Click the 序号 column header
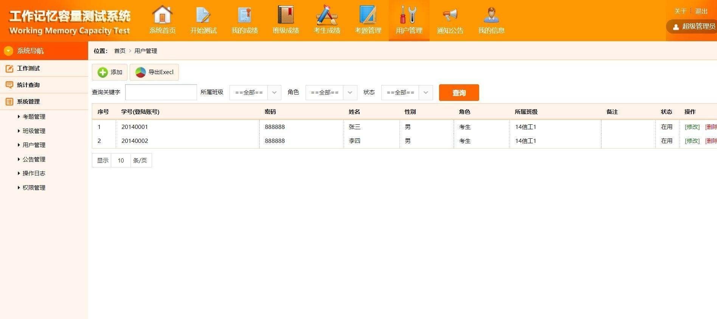The width and height of the screenshot is (717, 319). pos(103,112)
